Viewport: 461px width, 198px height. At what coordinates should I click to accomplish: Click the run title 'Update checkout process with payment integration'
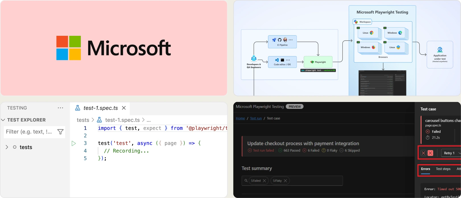tap(303, 143)
